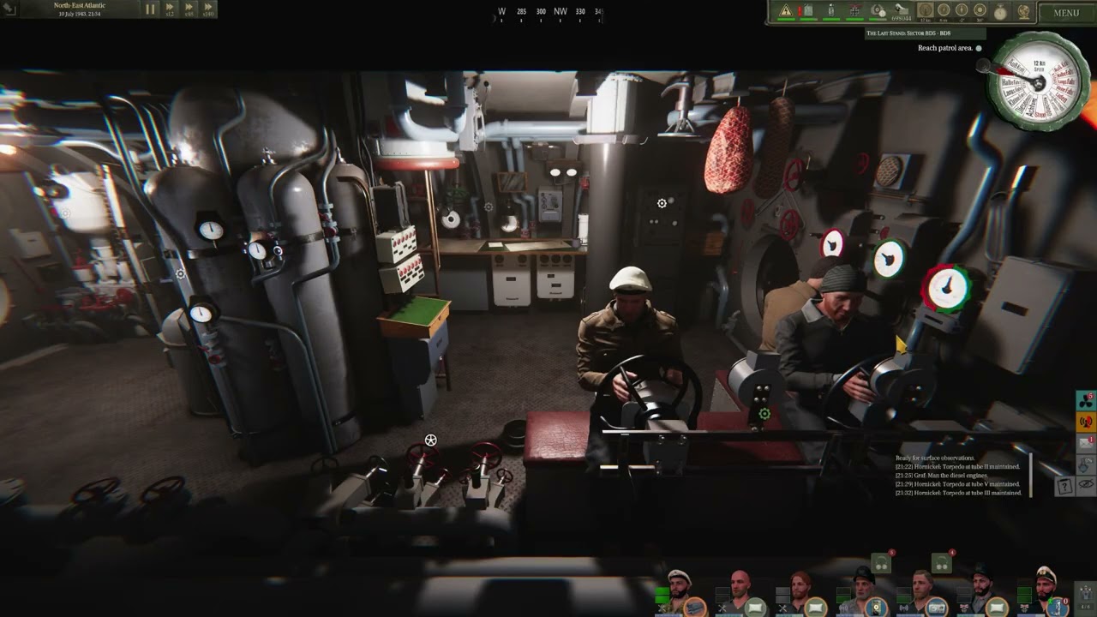Open the orange radio contacts icon

1086,422
